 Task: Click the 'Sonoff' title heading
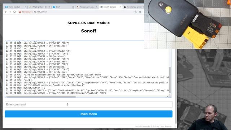(x=88, y=31)
